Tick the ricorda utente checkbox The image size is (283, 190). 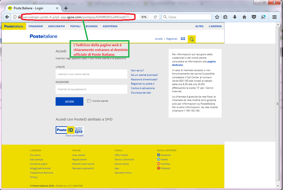coord(89,101)
